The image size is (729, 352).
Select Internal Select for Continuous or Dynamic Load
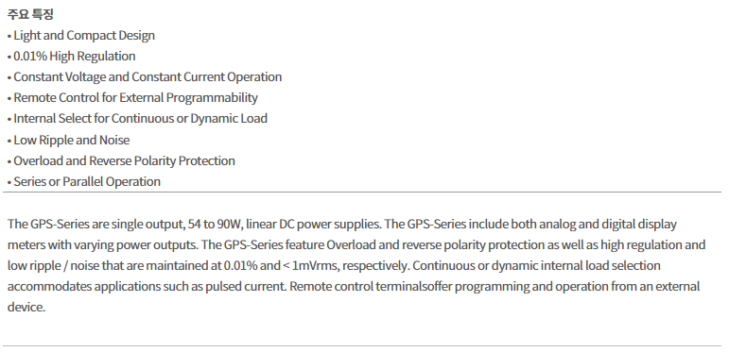(x=140, y=119)
